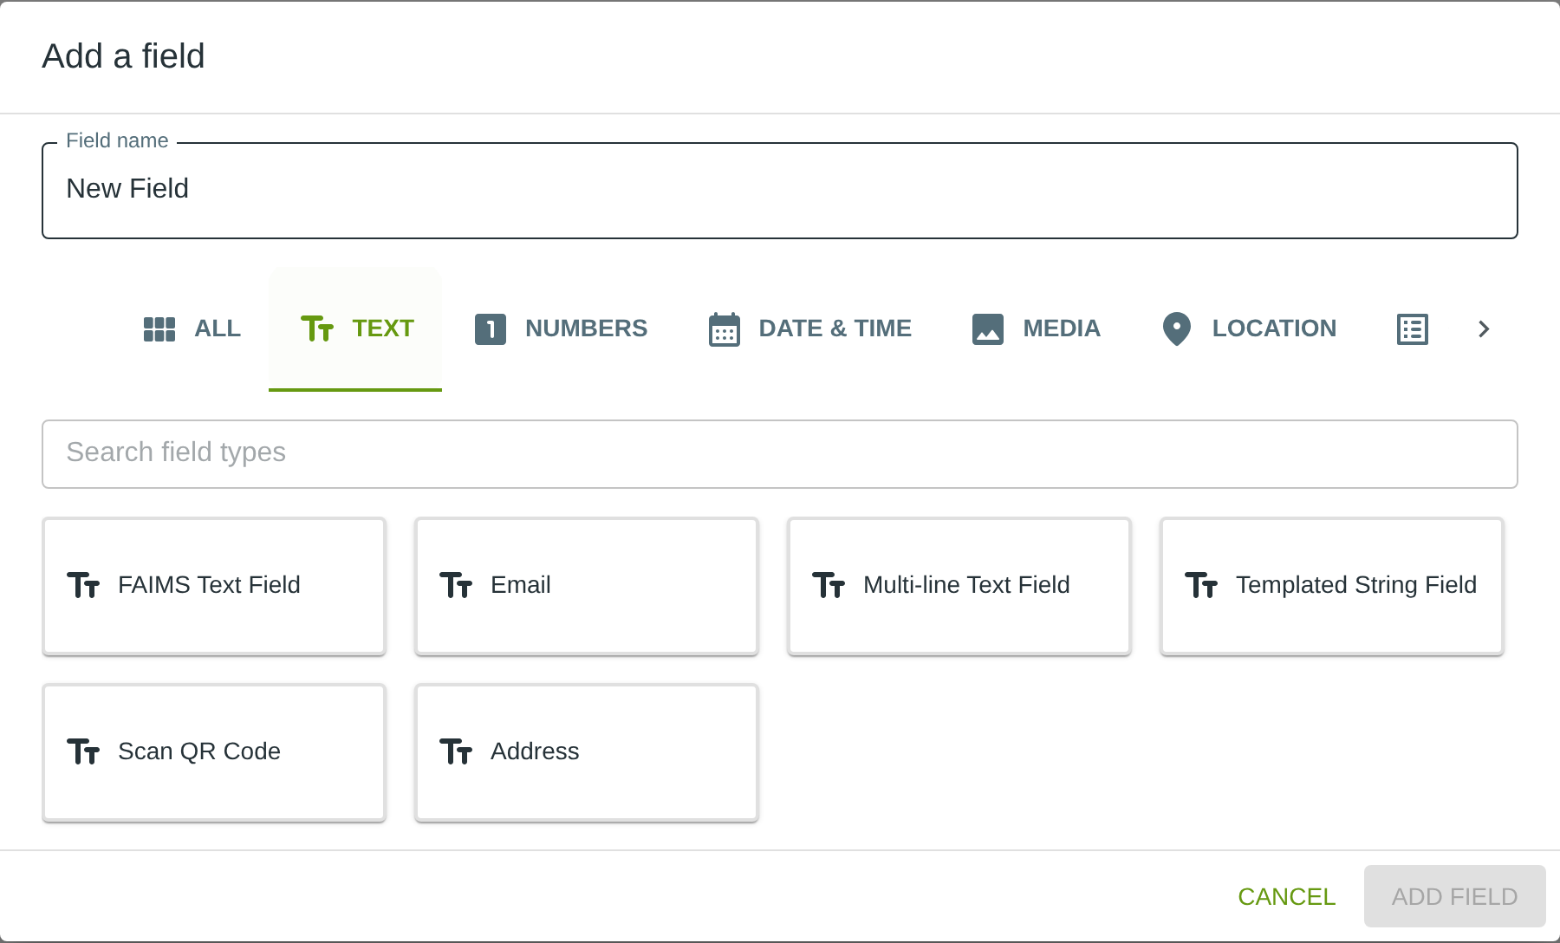The height and width of the screenshot is (943, 1560).
Task: Click the map pin Location icon
Action: tap(1177, 329)
